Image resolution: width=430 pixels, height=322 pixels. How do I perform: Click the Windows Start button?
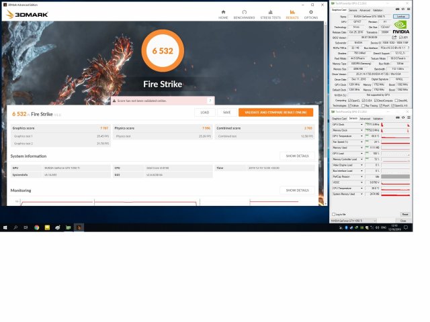[5, 227]
